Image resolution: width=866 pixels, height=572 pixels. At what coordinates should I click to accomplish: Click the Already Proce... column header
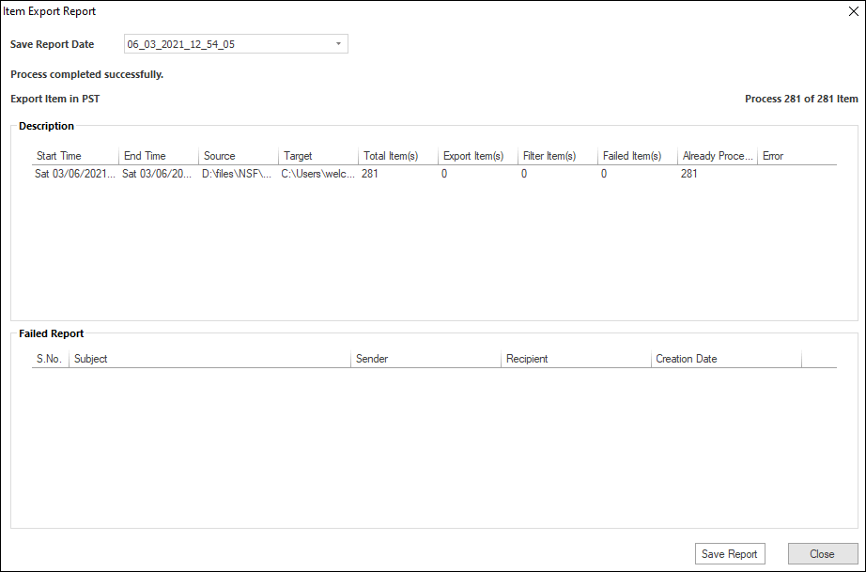(x=718, y=156)
